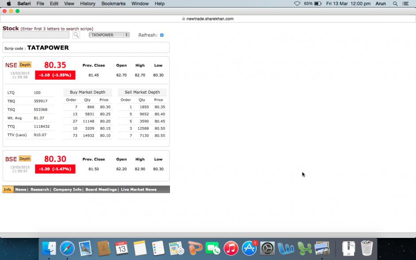Click TBQ value 359917
This screenshot has height=260, width=416.
tap(41, 101)
